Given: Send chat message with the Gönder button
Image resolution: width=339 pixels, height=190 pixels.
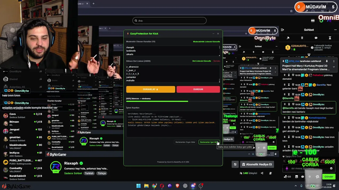Looking at the screenshot, I should pyautogui.click(x=329, y=177).
